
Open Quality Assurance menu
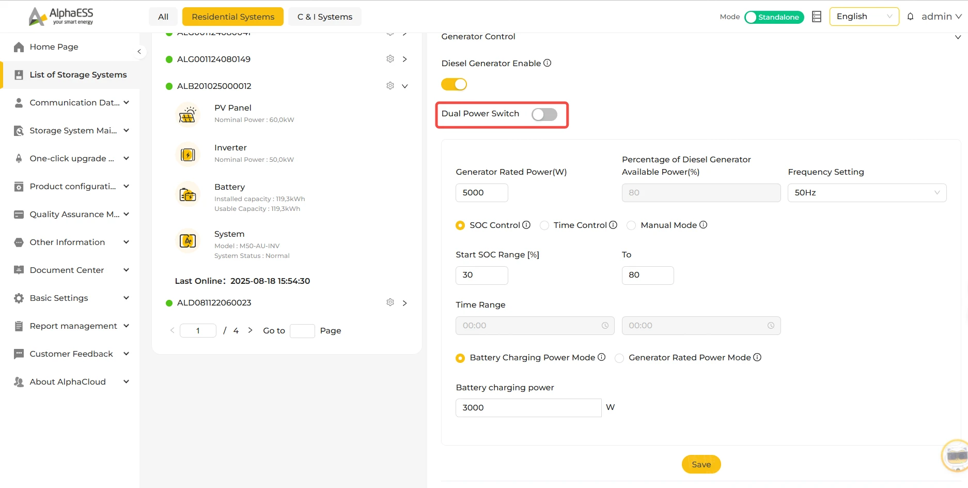click(71, 214)
